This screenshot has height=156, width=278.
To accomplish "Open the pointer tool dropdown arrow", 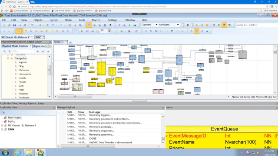I will [22, 31].
